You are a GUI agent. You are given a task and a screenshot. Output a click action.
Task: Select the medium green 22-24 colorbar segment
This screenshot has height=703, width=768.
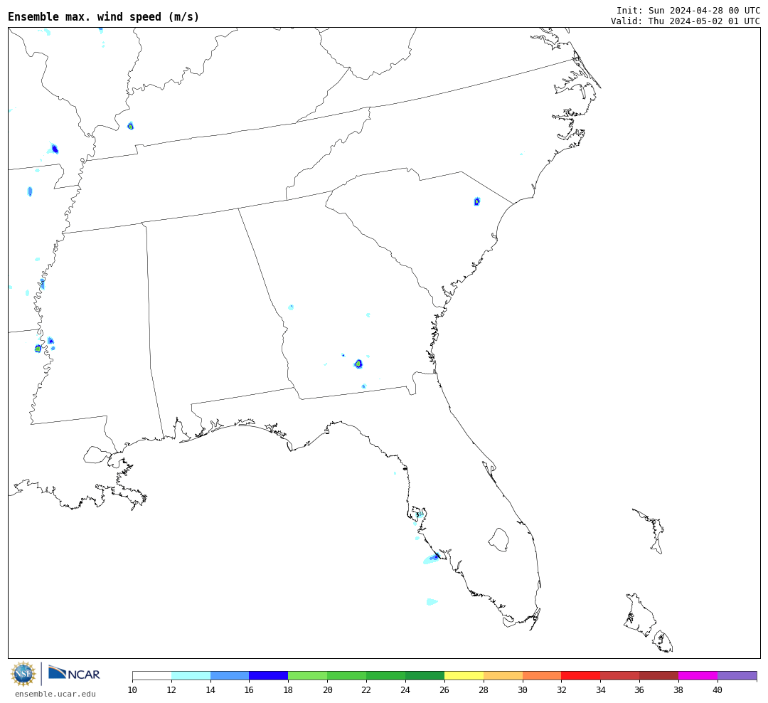386,675
